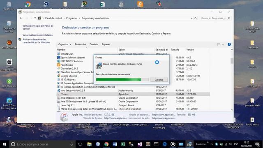Expand the address bar history dropdown
This screenshot has width=263, height=148.
coord(191,18)
